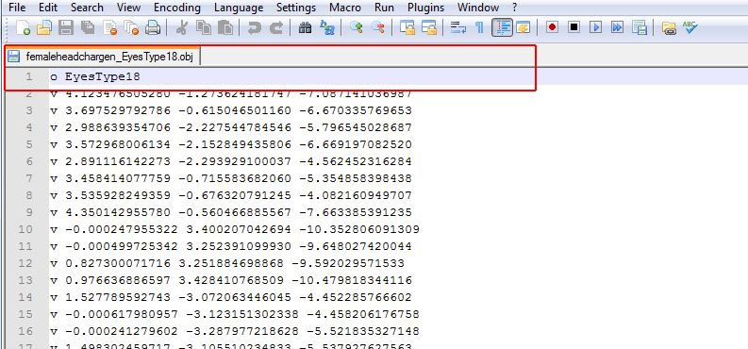Click the Cut scissors icon
Screen dimensions: 748x349
[x=181, y=27]
